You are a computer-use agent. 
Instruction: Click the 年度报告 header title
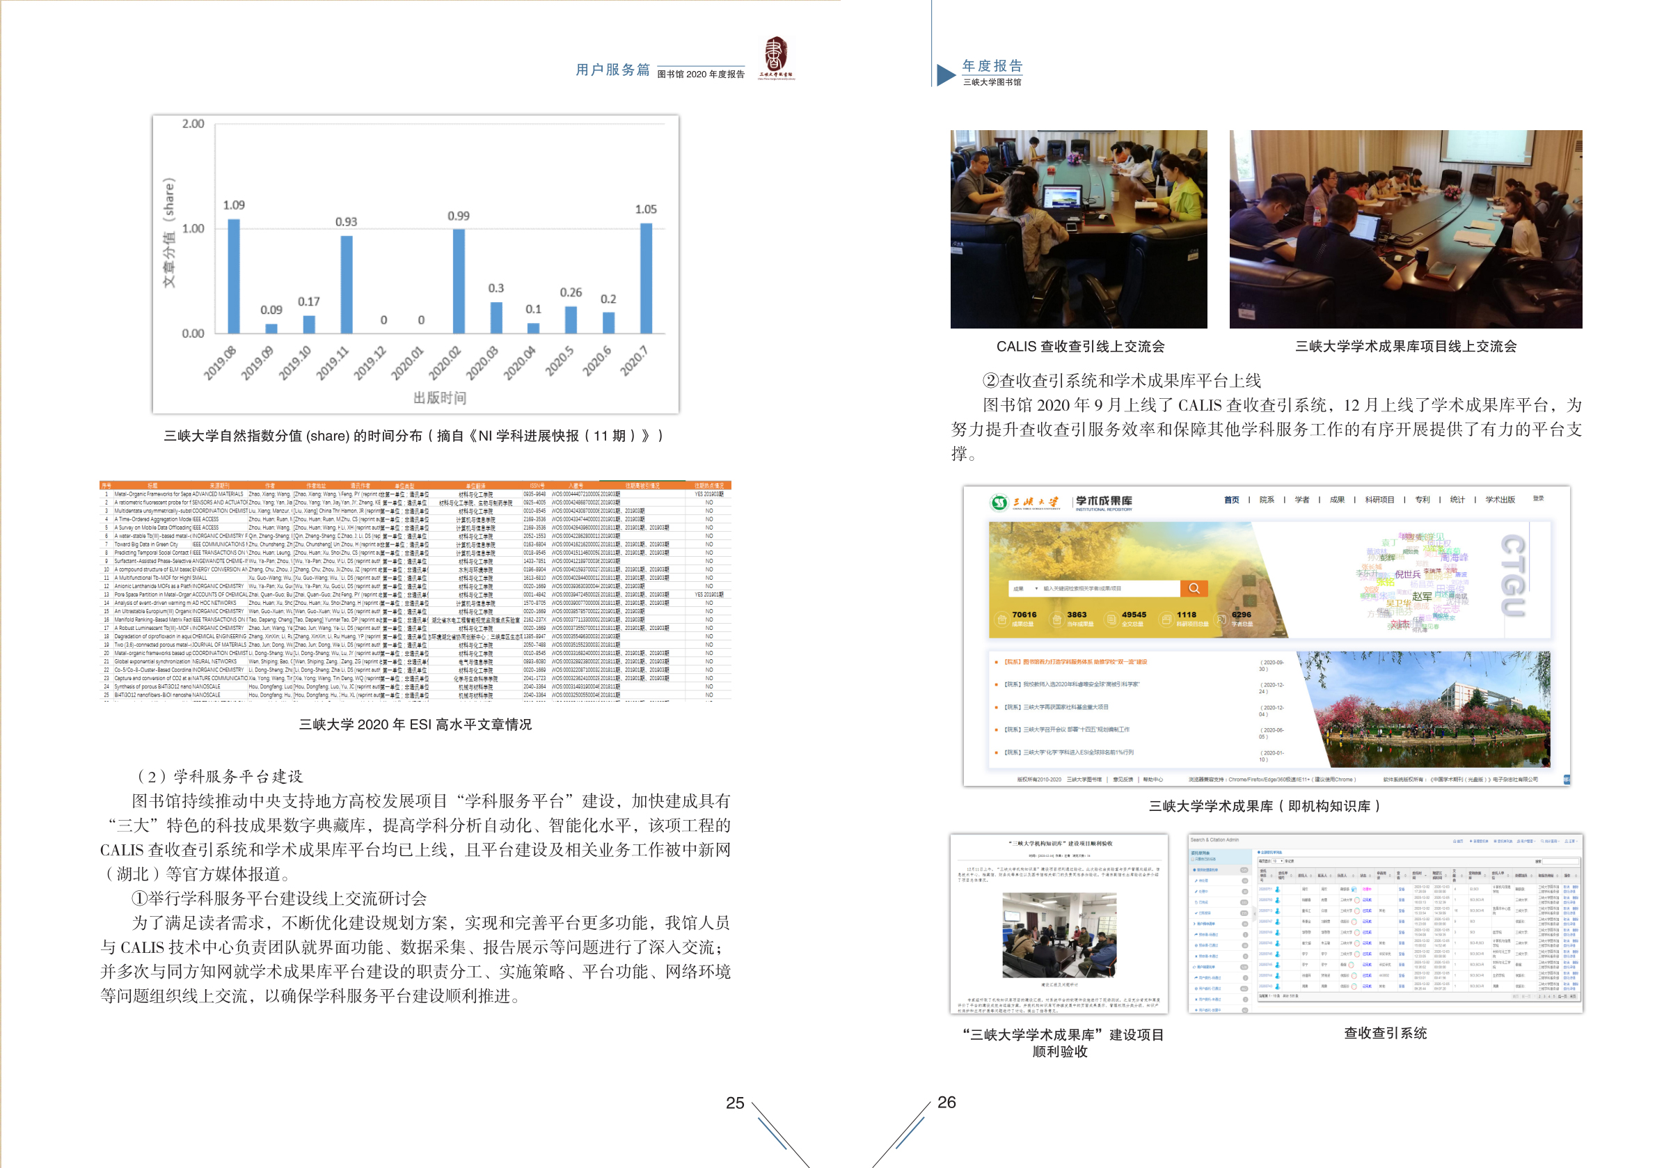point(992,66)
